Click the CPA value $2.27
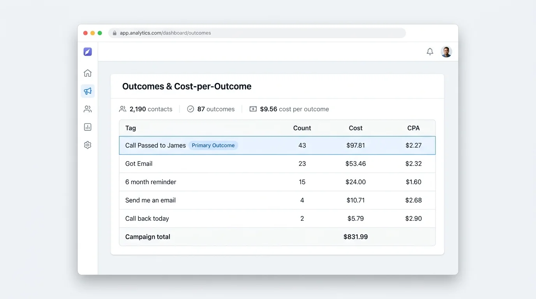This screenshot has height=299, width=536. pos(414,145)
